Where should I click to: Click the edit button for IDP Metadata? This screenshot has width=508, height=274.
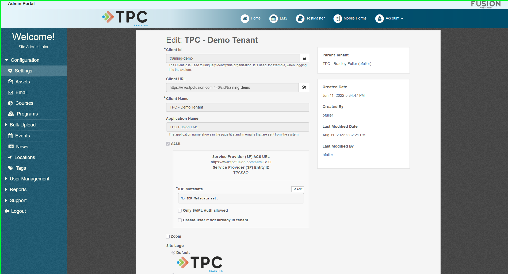[x=297, y=189]
